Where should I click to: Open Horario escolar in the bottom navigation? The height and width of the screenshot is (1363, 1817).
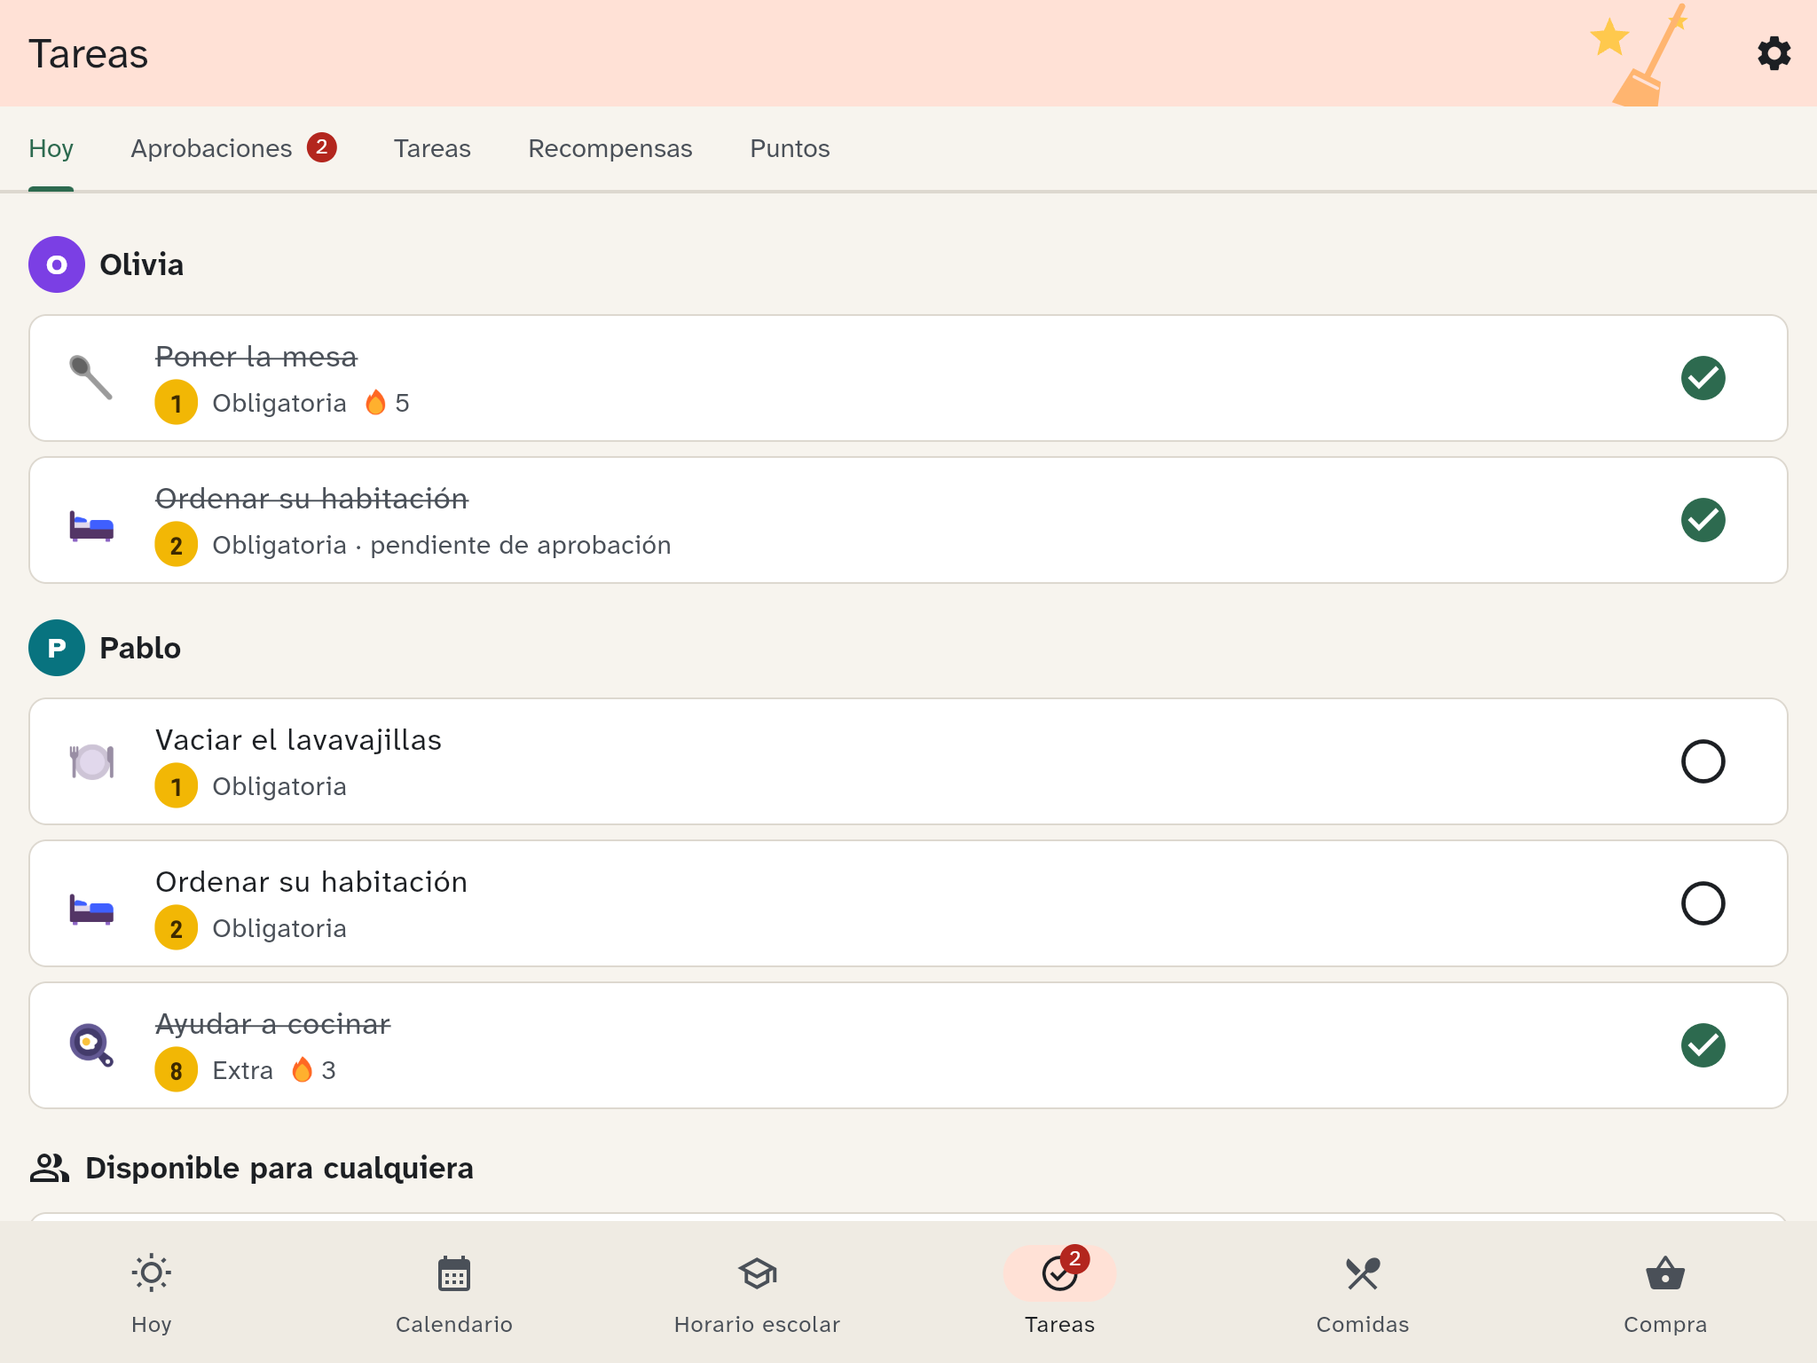(x=757, y=1292)
